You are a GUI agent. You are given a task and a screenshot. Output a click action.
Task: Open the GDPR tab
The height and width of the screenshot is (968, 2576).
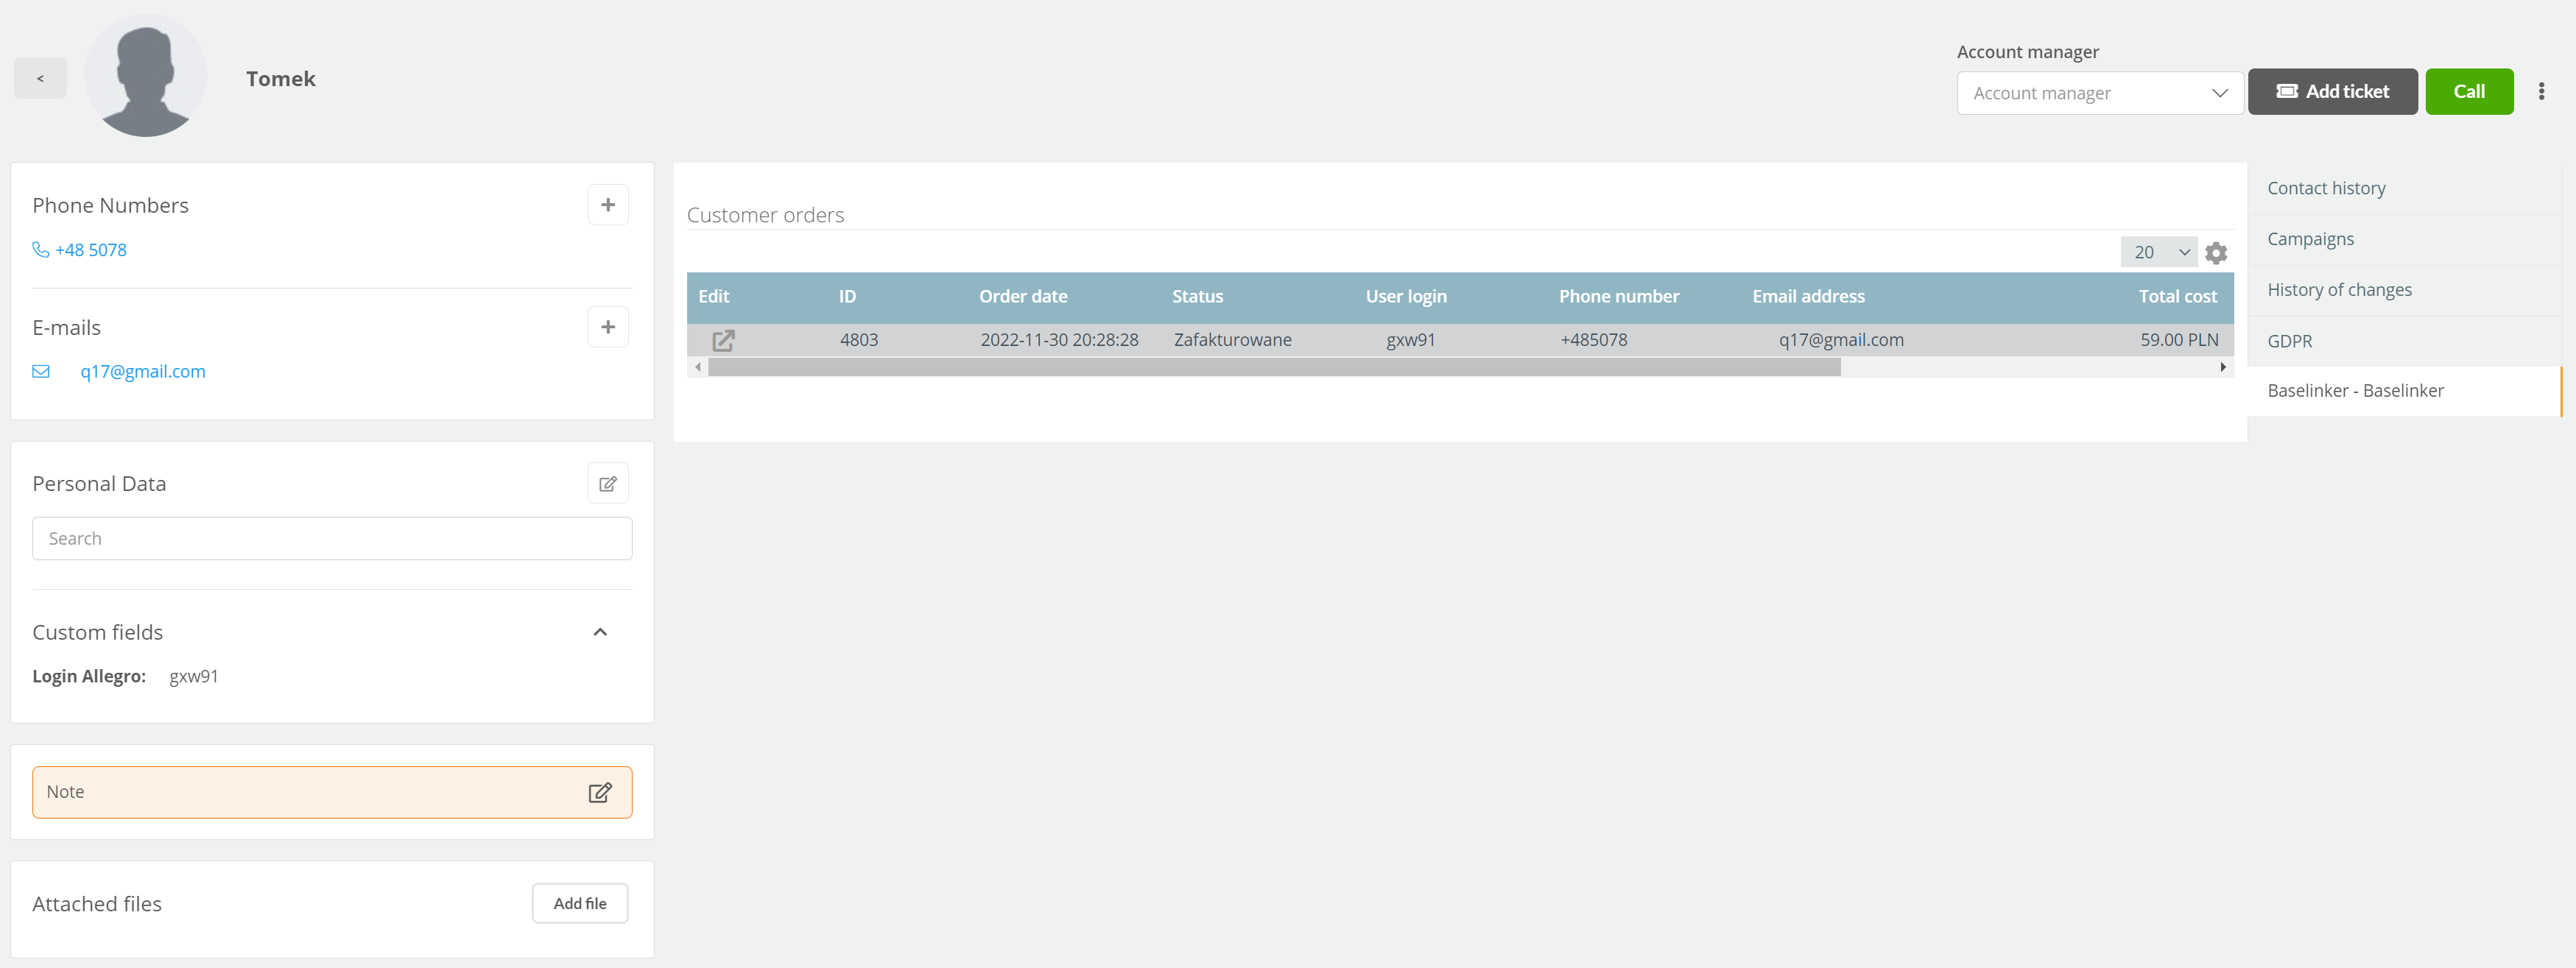[x=2403, y=342]
